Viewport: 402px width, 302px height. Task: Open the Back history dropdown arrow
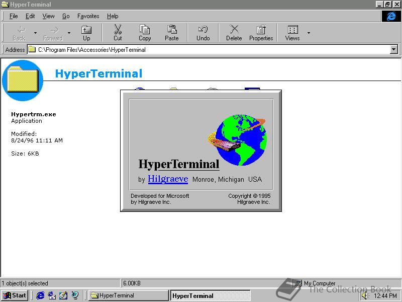pos(35,33)
